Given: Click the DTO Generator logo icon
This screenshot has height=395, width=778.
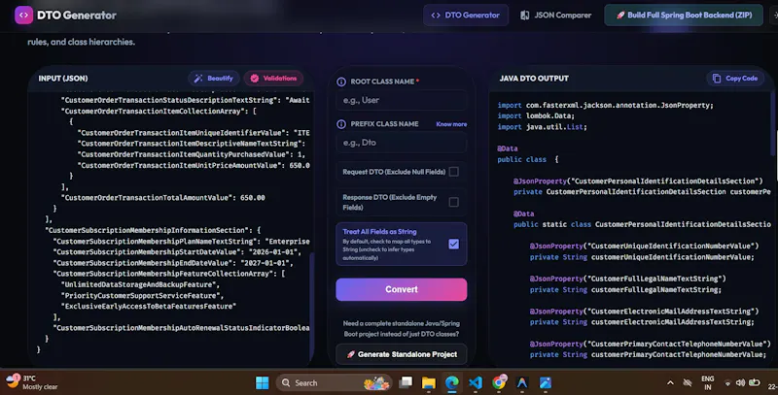Looking at the screenshot, I should [x=23, y=15].
